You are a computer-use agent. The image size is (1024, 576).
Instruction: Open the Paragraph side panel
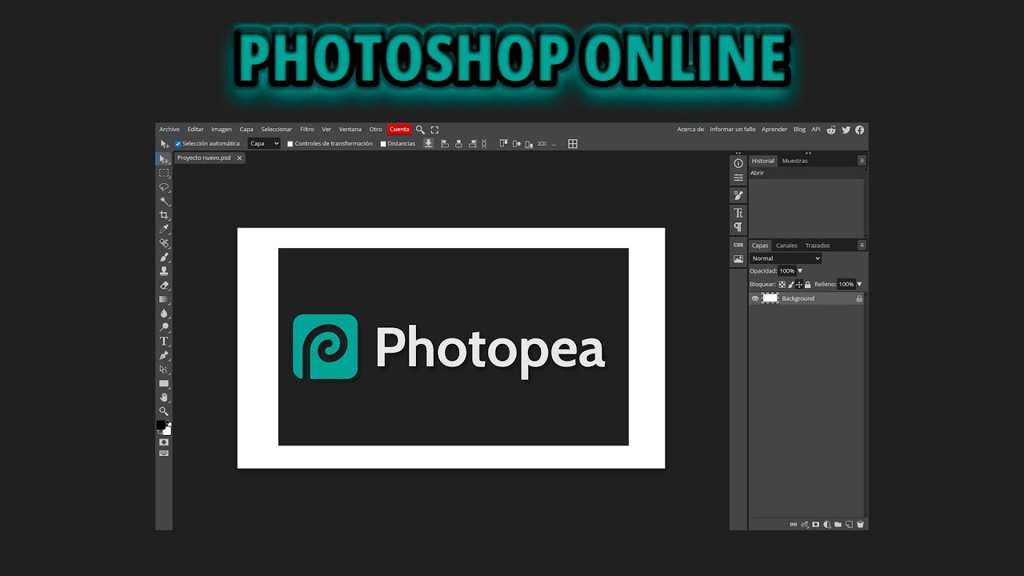[738, 227]
